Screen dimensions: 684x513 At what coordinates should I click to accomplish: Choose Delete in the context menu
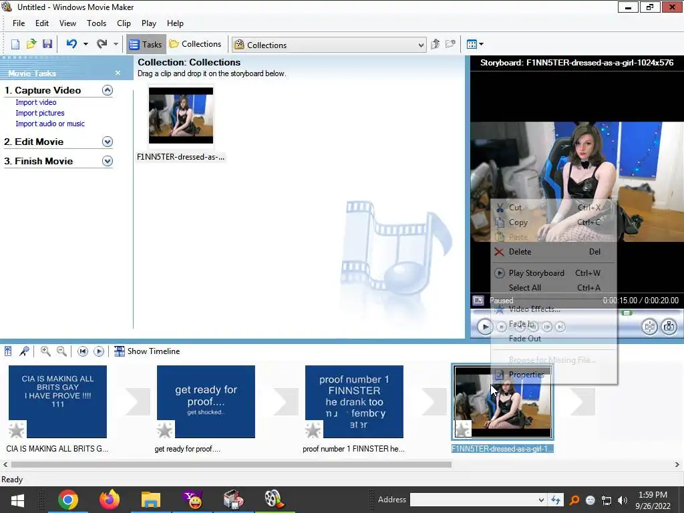click(x=554, y=252)
